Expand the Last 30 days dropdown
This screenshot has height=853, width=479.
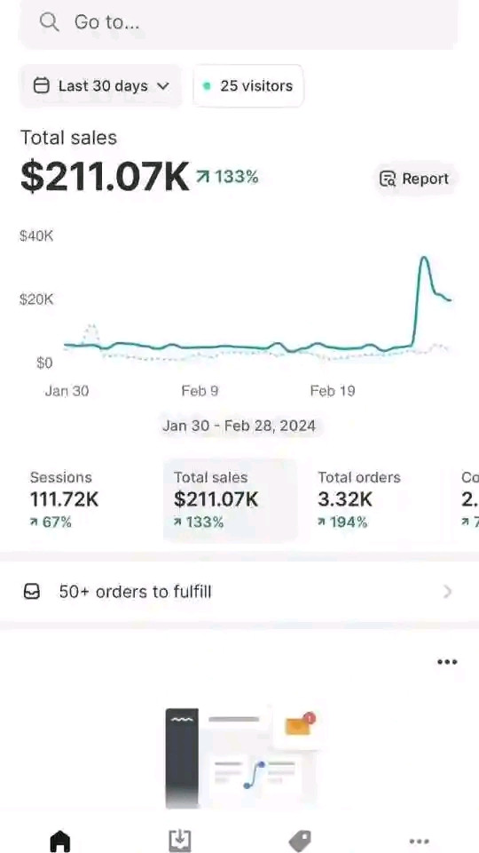100,86
